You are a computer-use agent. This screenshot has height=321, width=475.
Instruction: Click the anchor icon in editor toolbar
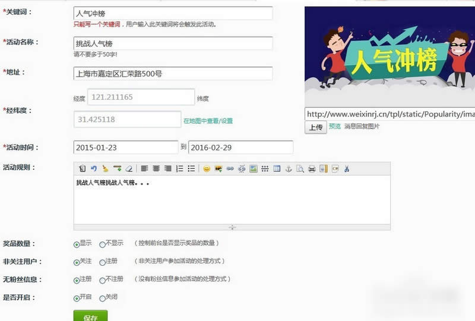(289, 169)
